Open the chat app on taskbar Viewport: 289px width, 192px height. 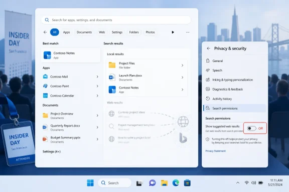[152, 183]
